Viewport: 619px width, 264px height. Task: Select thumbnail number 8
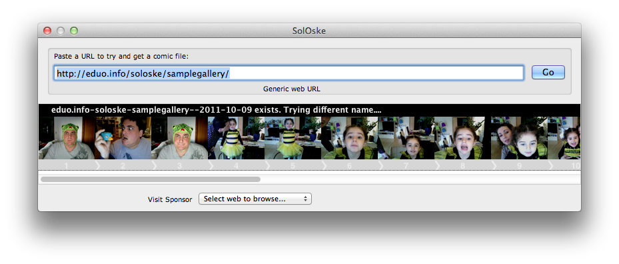pyautogui.click(x=462, y=138)
